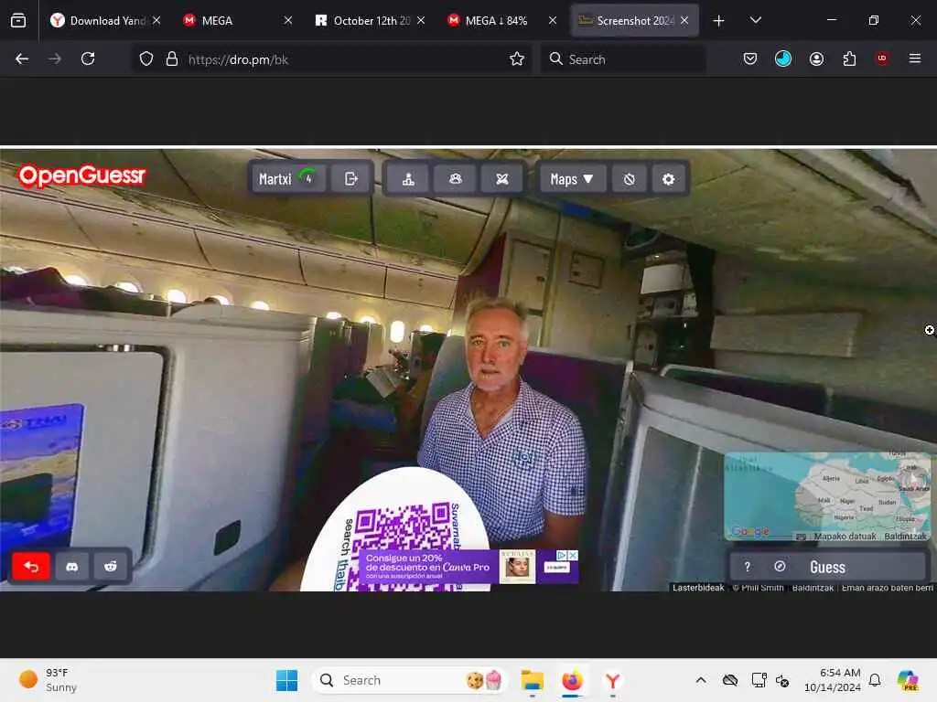Open the Lasterbideak shortcuts link
937x702 pixels.
[698, 588]
